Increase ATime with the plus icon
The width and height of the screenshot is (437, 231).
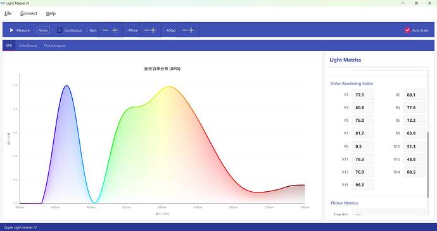[153, 30]
